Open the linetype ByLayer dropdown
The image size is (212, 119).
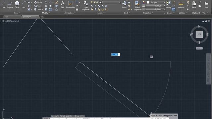[164, 9]
